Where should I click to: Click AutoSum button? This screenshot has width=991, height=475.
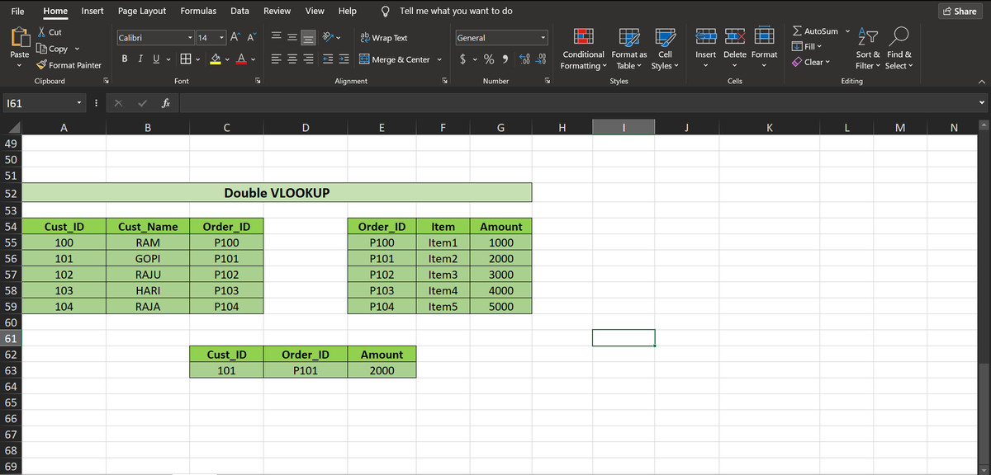[815, 31]
